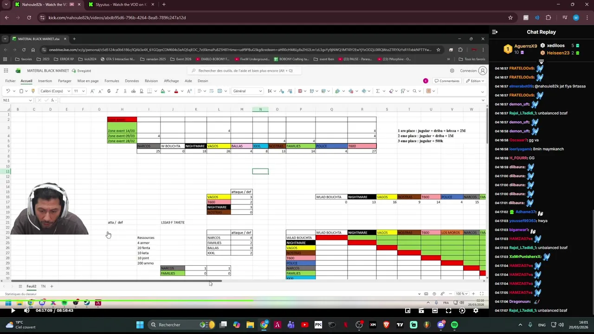This screenshot has width=594, height=334.
Task: Close the MATERIAL BLACK MARKET browser tab
Action: click(65, 39)
